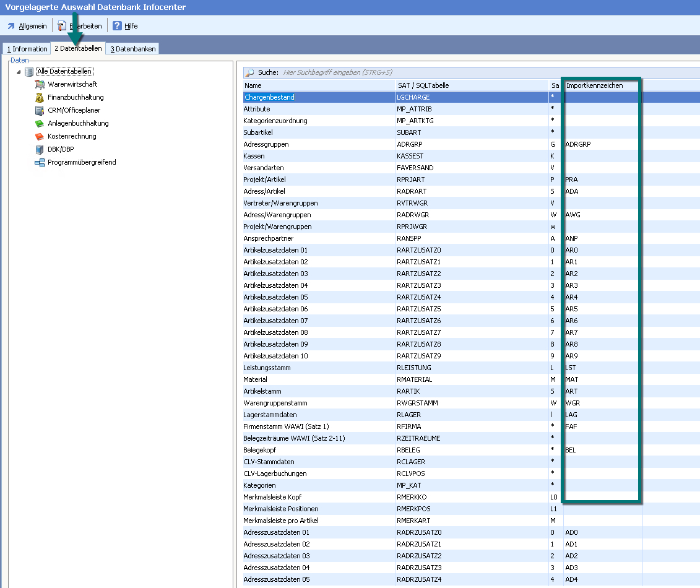The image size is (700, 588).
Task: Click the Anlagenbuchhaltung green book icon
Action: (x=40, y=123)
